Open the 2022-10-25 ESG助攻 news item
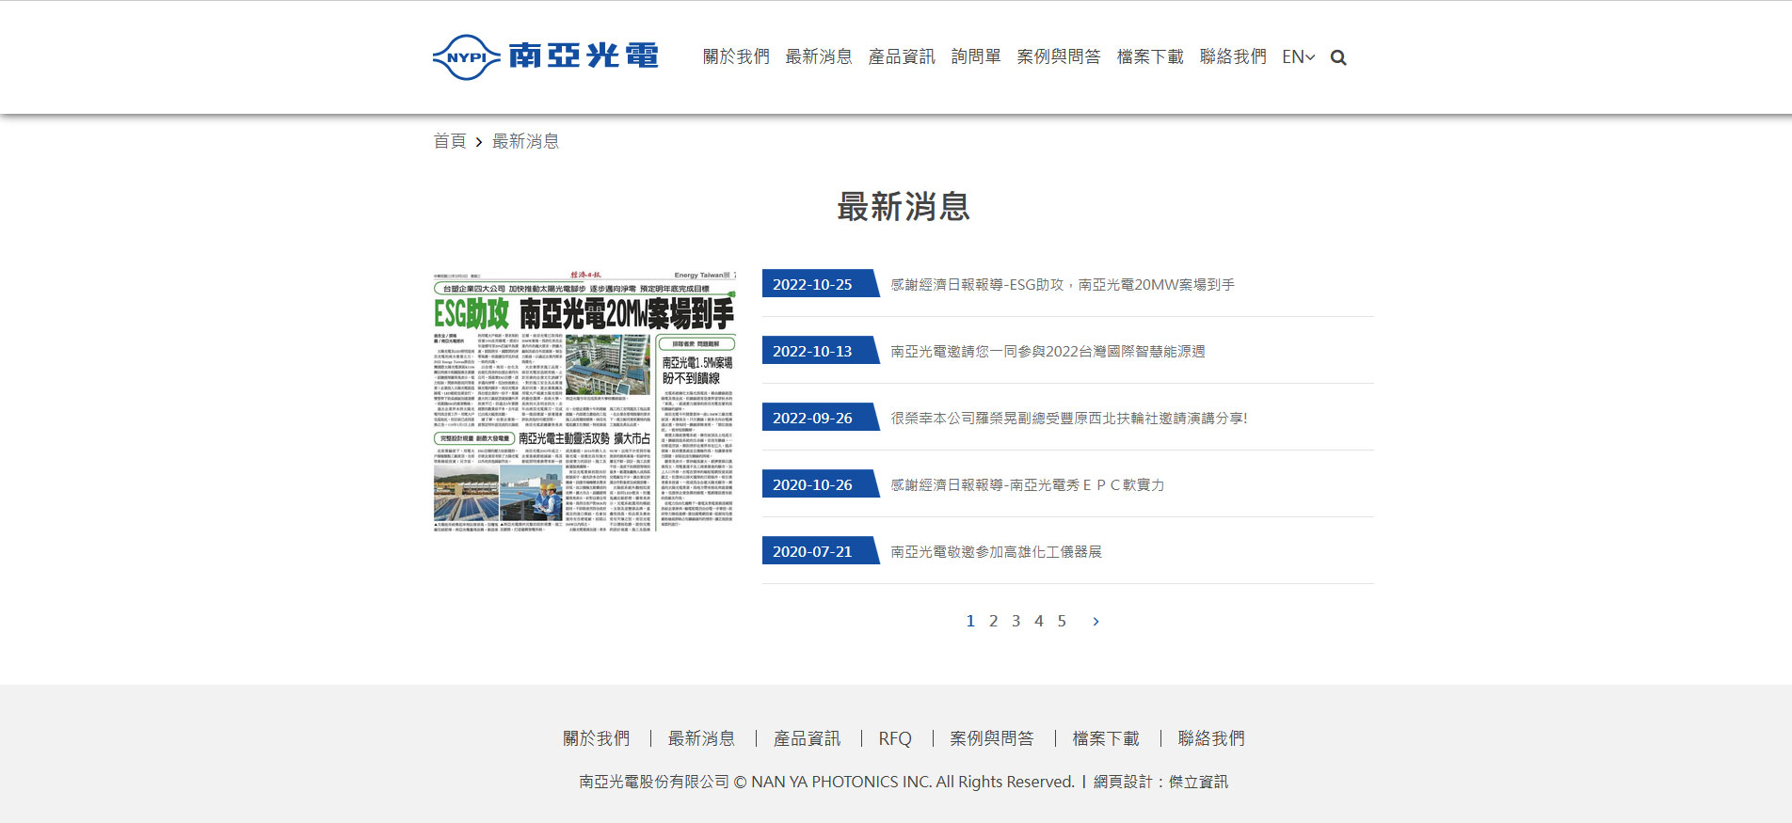 pyautogui.click(x=1063, y=284)
